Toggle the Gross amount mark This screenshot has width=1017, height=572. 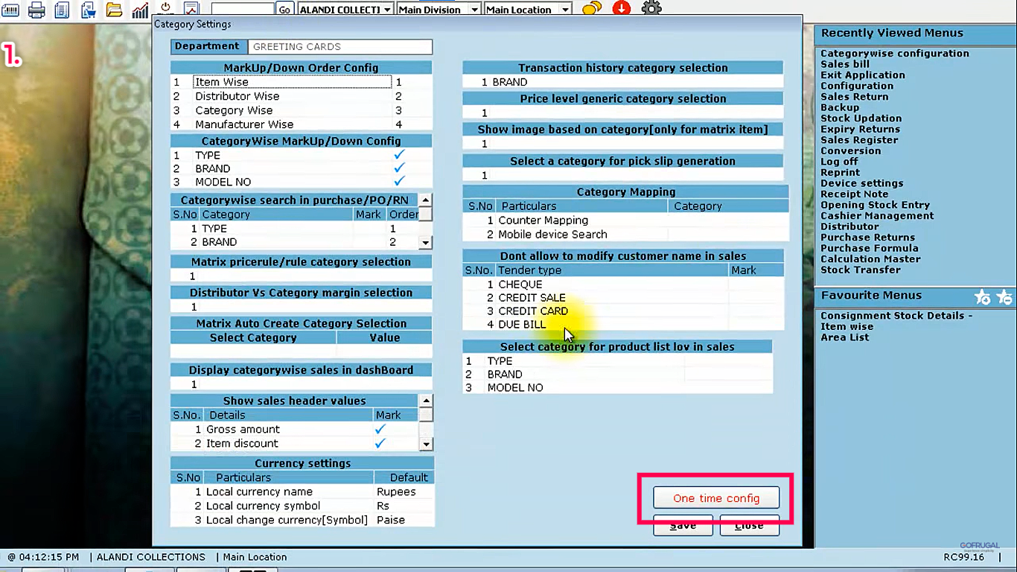(380, 429)
